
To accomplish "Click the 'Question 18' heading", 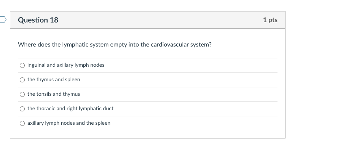I will [38, 20].
